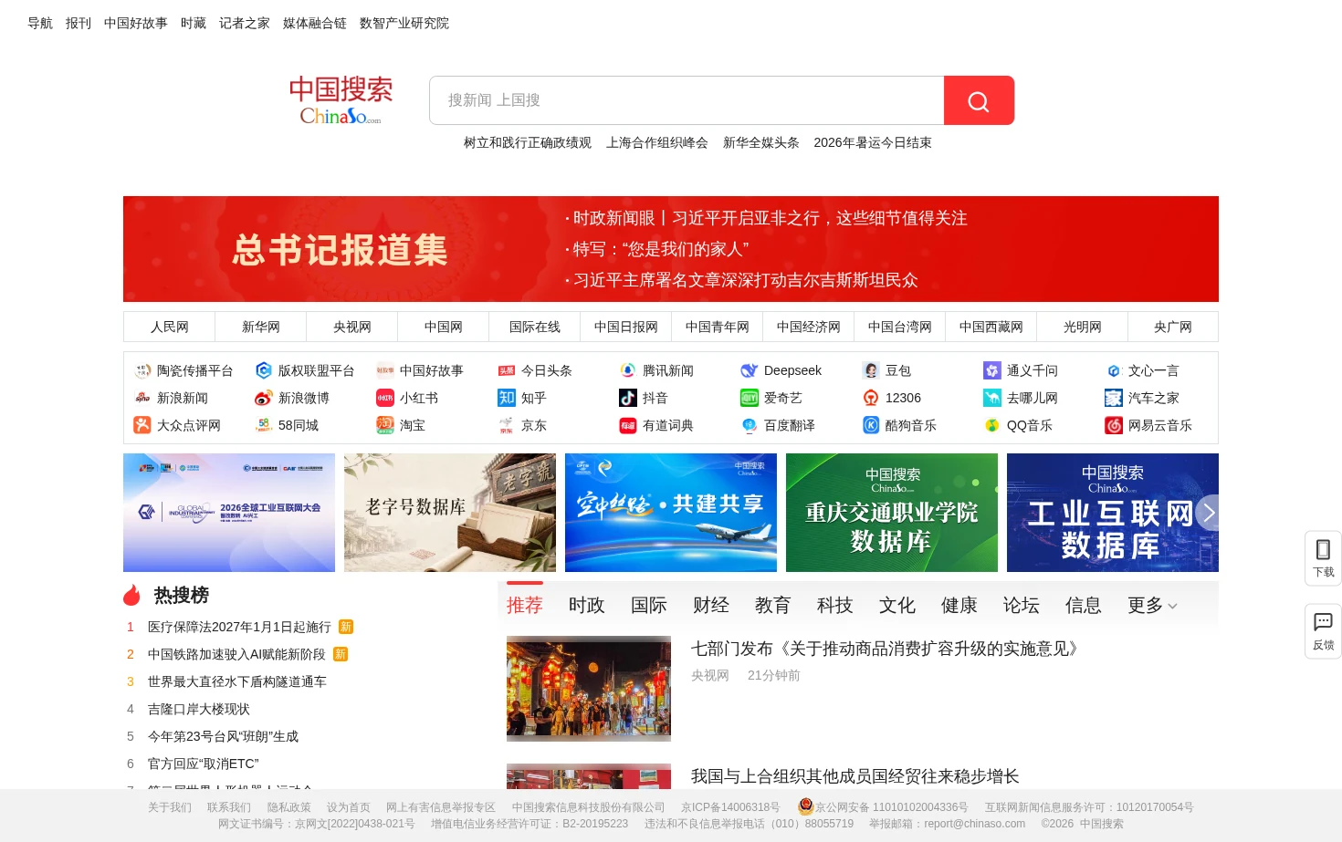1342x842 pixels.
Task: Open 隐私政策 footer link
Action: [x=289, y=807]
